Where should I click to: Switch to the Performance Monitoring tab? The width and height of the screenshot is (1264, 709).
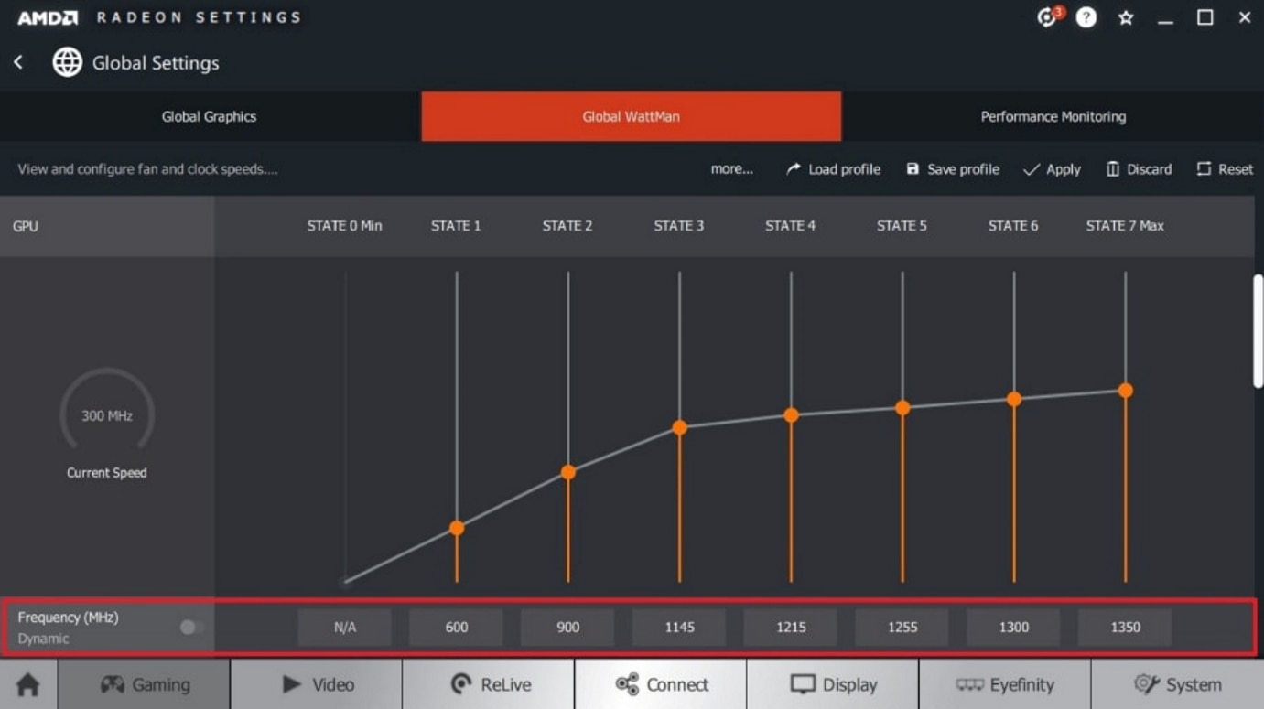pyautogui.click(x=1053, y=116)
